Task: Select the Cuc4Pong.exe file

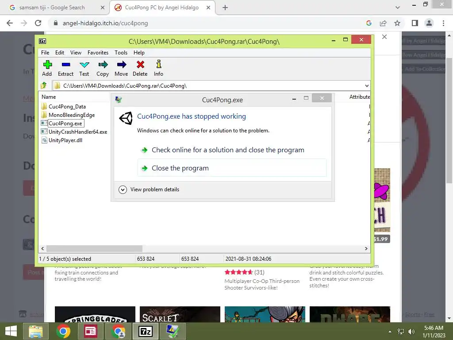Action: (65, 124)
